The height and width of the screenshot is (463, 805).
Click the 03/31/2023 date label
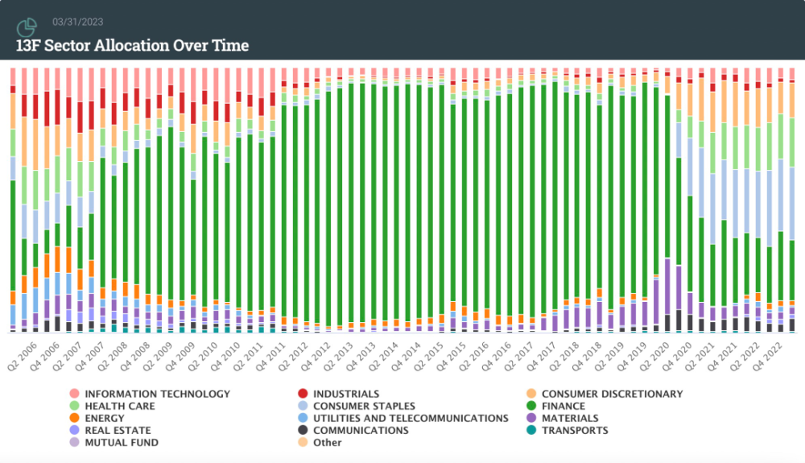(78, 22)
